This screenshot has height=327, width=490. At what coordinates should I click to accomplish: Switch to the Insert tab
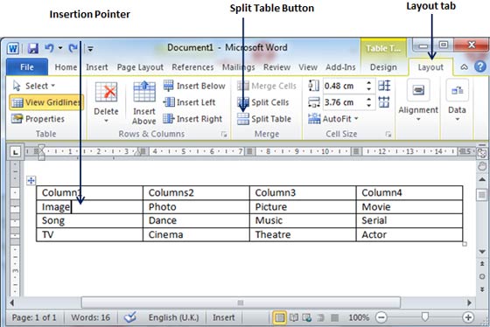coord(97,67)
